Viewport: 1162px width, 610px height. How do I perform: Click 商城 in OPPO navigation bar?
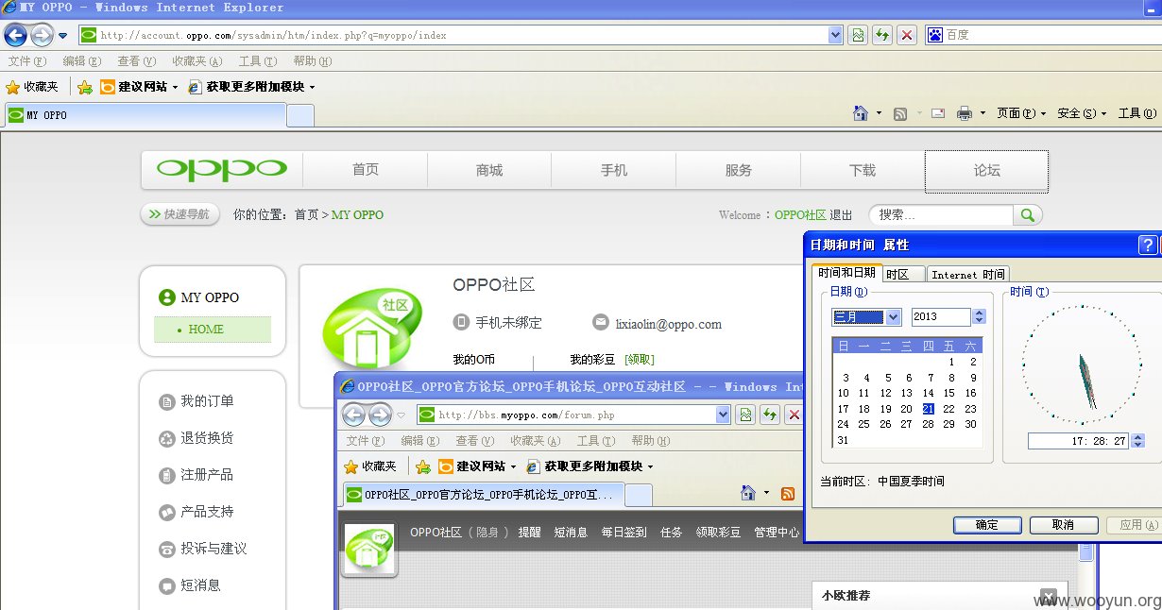click(x=489, y=170)
